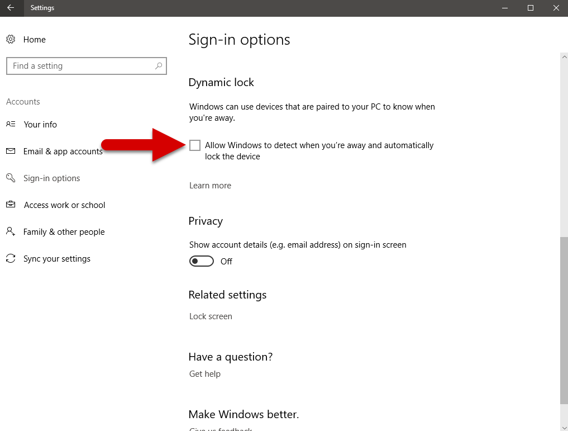This screenshot has width=568, height=431.
Task: Click the Related settings heading
Action: (x=227, y=295)
